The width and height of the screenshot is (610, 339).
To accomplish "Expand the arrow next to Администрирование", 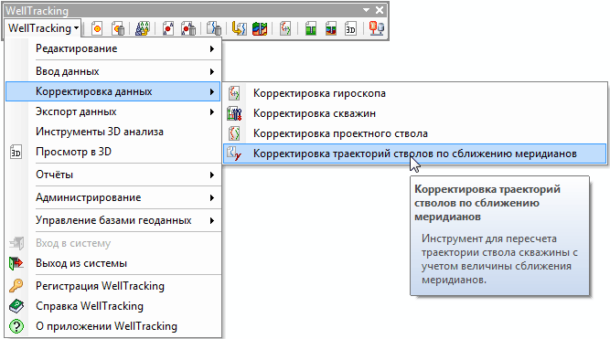I will click(x=212, y=198).
